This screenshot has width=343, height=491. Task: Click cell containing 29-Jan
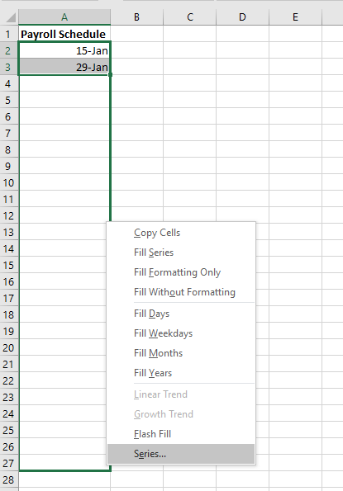tap(64, 67)
